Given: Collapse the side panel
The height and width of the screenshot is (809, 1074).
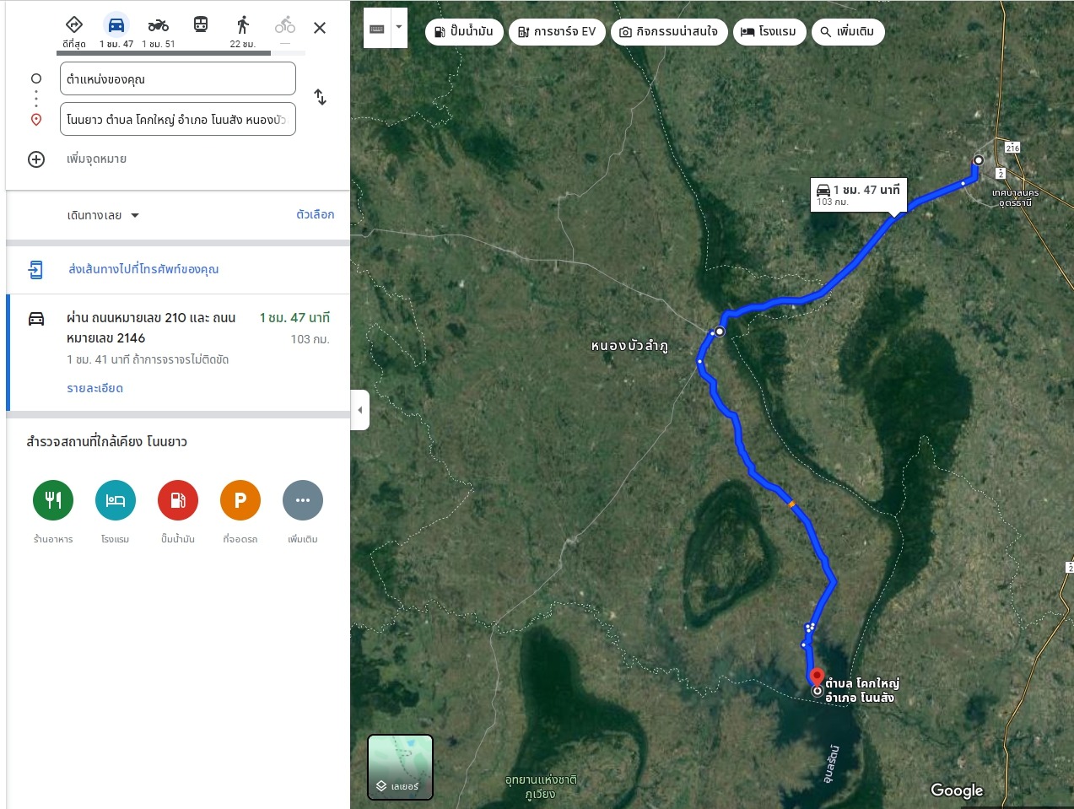Looking at the screenshot, I should pyautogui.click(x=360, y=410).
